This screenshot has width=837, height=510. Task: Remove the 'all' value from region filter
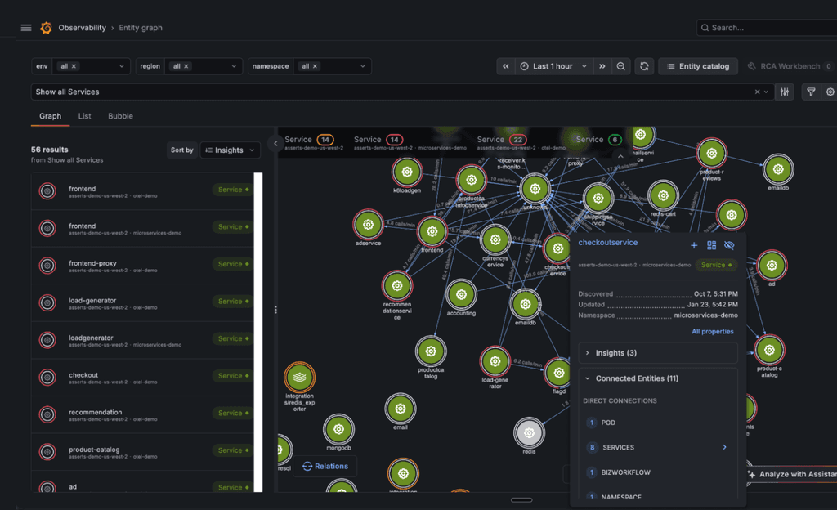186,66
